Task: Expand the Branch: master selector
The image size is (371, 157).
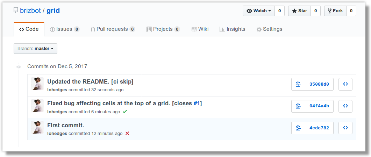Action: pos(35,49)
